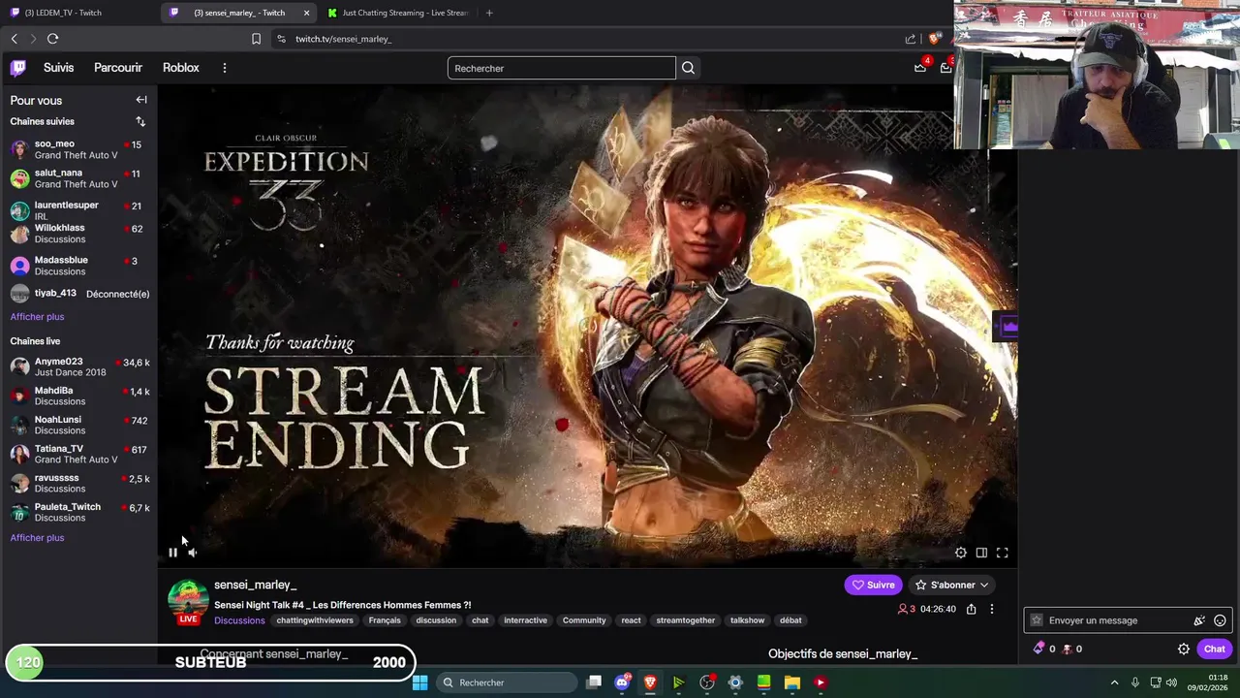Click the Français tag
Image resolution: width=1240 pixels, height=698 pixels.
385,620
